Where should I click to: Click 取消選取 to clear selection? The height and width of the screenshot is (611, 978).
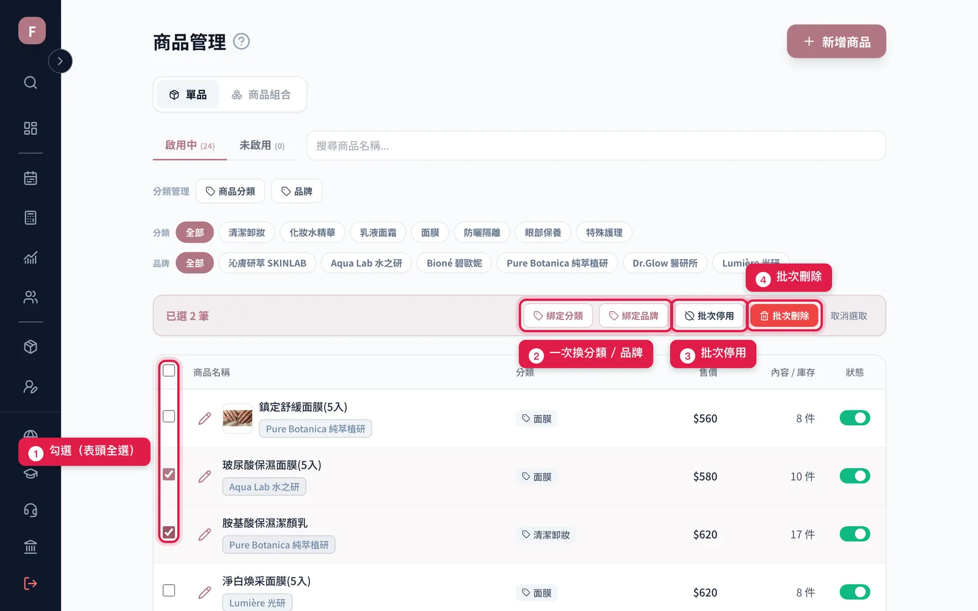coord(849,316)
